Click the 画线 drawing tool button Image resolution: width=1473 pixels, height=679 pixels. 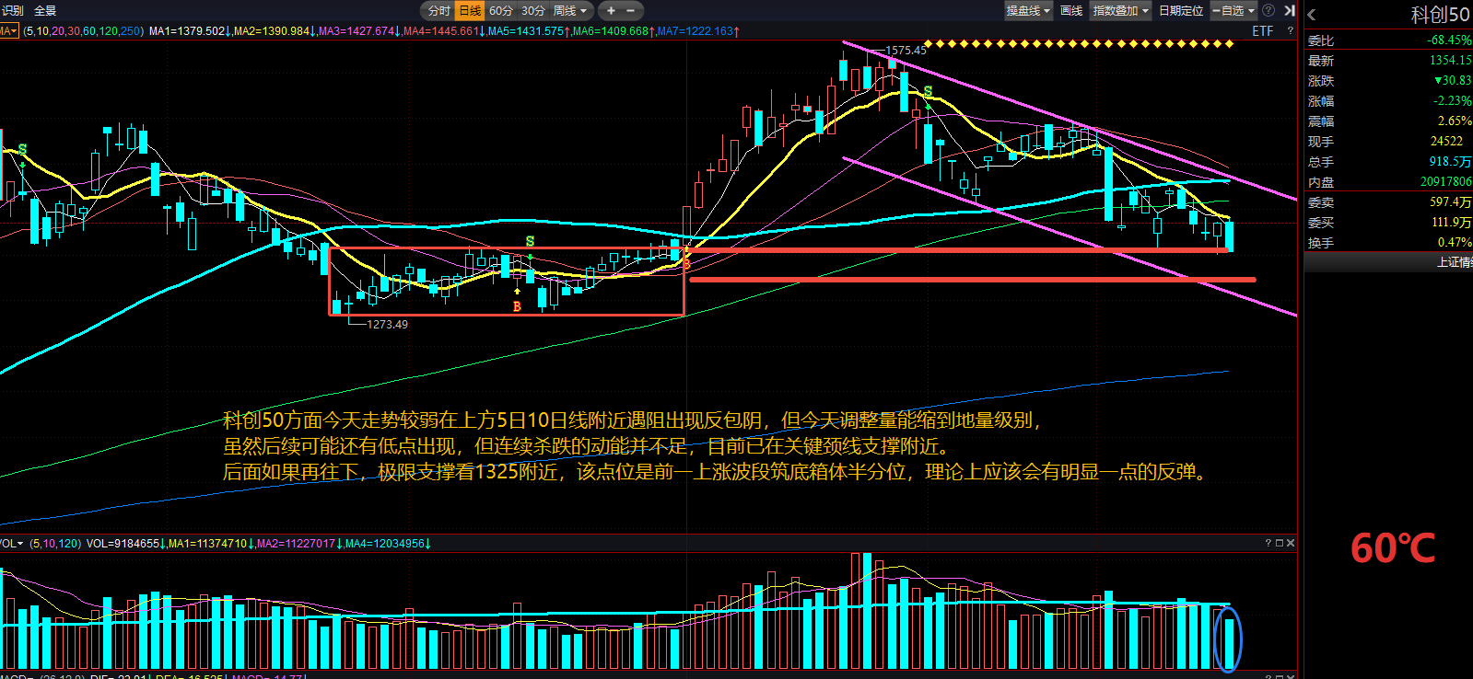click(1071, 11)
